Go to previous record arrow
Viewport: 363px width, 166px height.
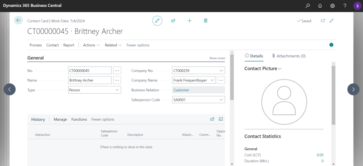click(x=10, y=90)
